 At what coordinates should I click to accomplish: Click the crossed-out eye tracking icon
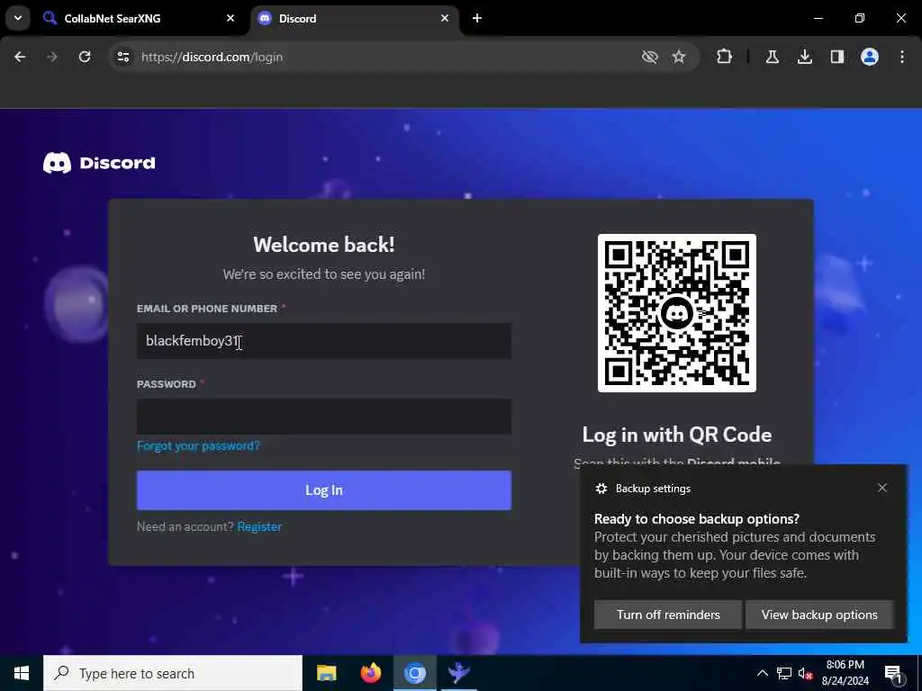650,57
